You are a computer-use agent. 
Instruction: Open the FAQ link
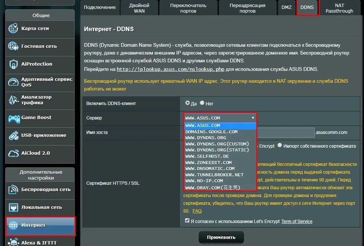pyautogui.click(x=197, y=211)
